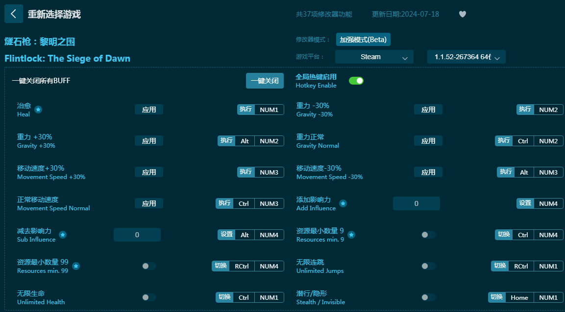Apply Movement Speed -30% with 应用

click(x=428, y=172)
